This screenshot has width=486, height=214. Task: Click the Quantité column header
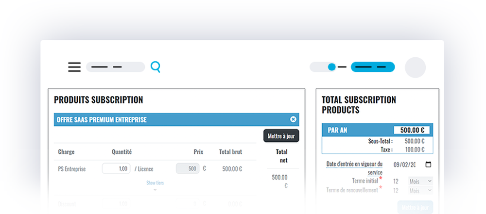(122, 152)
